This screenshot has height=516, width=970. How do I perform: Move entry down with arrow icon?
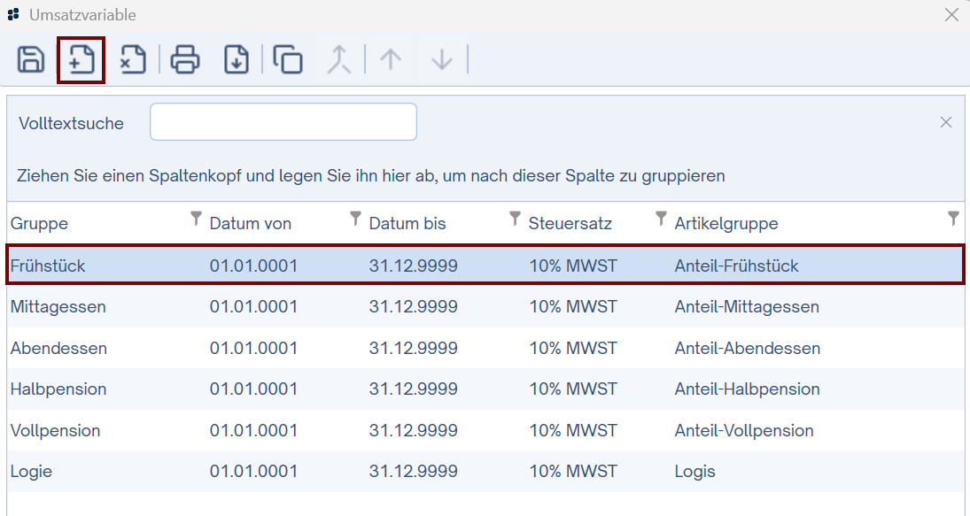click(x=441, y=60)
